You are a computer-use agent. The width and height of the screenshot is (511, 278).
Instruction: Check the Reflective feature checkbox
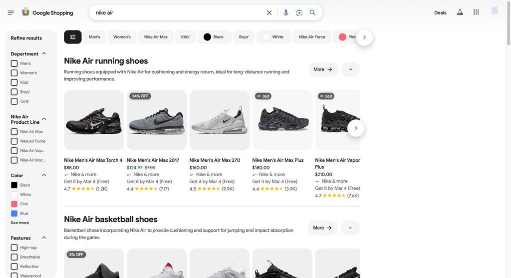[14, 267]
